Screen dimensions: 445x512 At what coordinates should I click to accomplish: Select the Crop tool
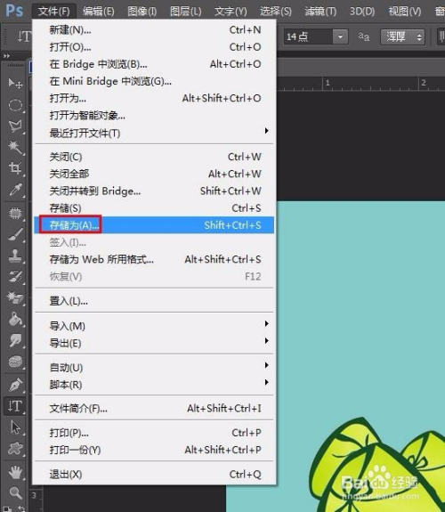pyautogui.click(x=15, y=167)
